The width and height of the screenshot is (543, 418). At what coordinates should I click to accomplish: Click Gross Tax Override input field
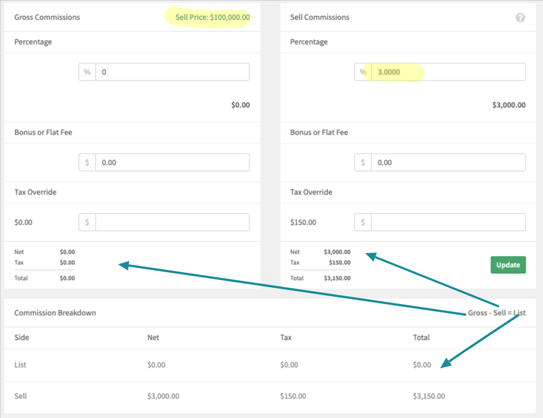(172, 222)
